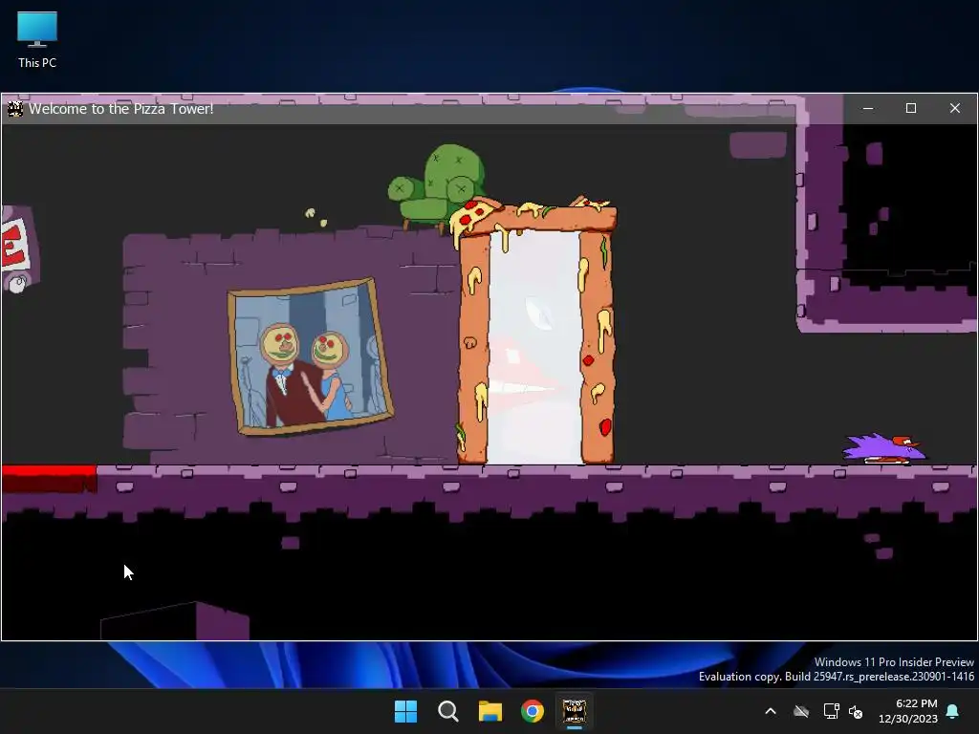The image size is (979, 734).
Task: Click the OneDrive tray icon
Action: 801,711
